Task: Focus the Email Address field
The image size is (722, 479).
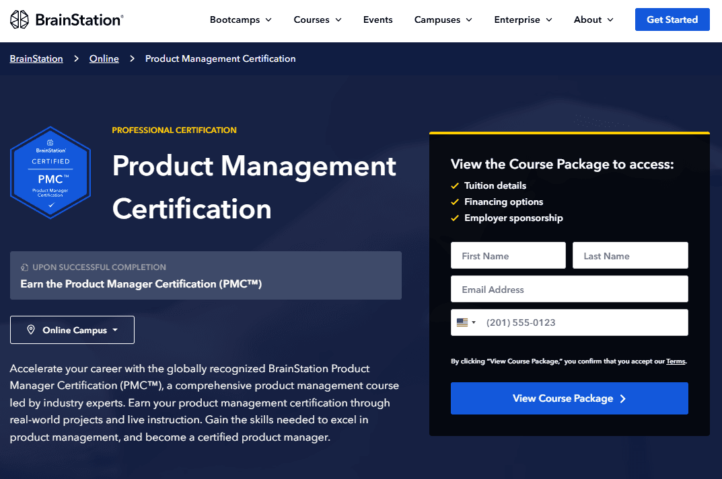Action: click(x=569, y=289)
